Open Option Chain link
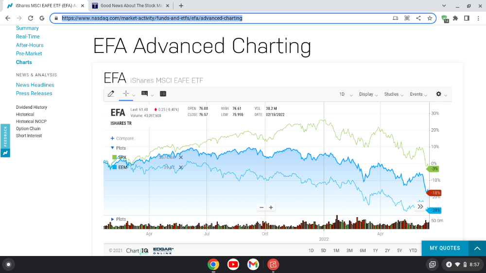The height and width of the screenshot is (273, 486). (x=28, y=129)
